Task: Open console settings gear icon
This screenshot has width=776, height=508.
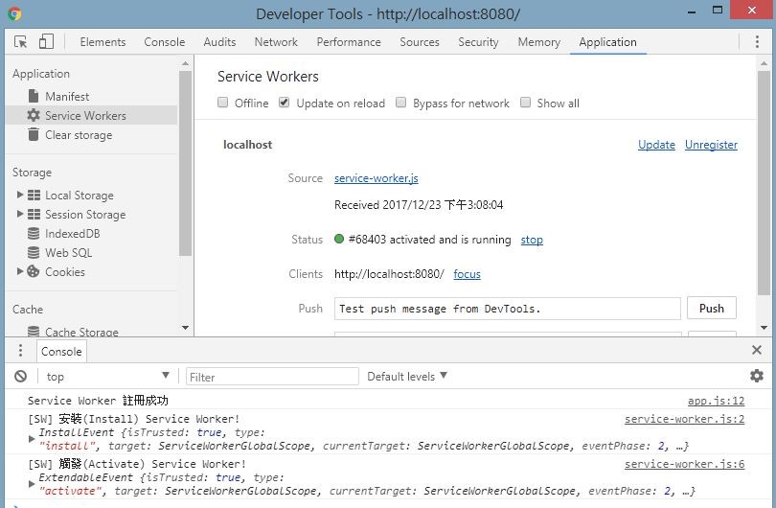Action: point(756,376)
